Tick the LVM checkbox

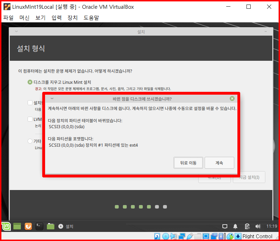pyautogui.click(x=30, y=119)
